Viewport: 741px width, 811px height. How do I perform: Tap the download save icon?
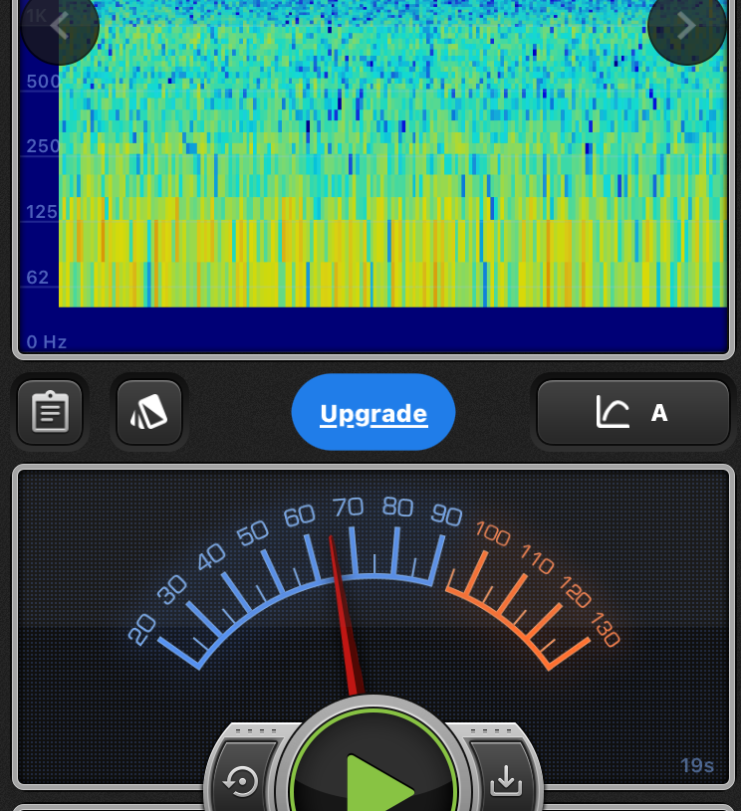click(x=506, y=782)
